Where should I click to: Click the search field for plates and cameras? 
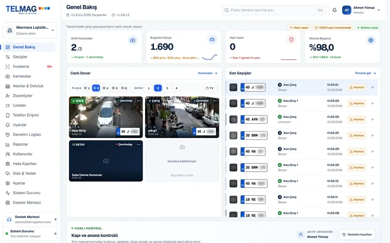pos(274,10)
